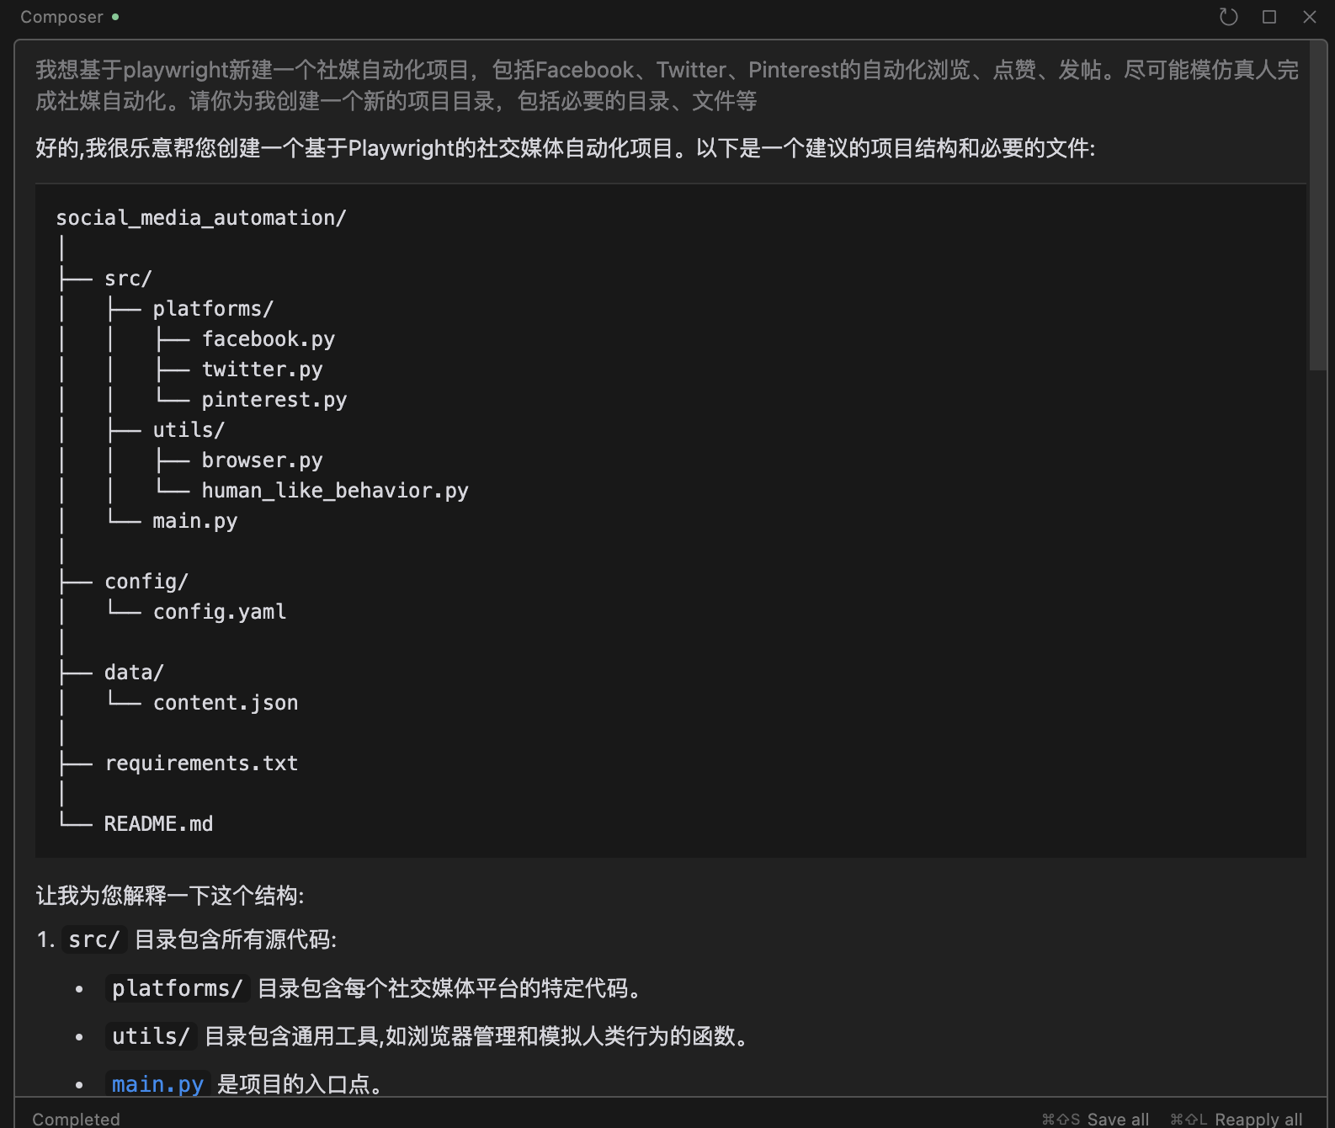Click the vertical scrollbar thumb
1335x1128 pixels.
coord(1317,210)
